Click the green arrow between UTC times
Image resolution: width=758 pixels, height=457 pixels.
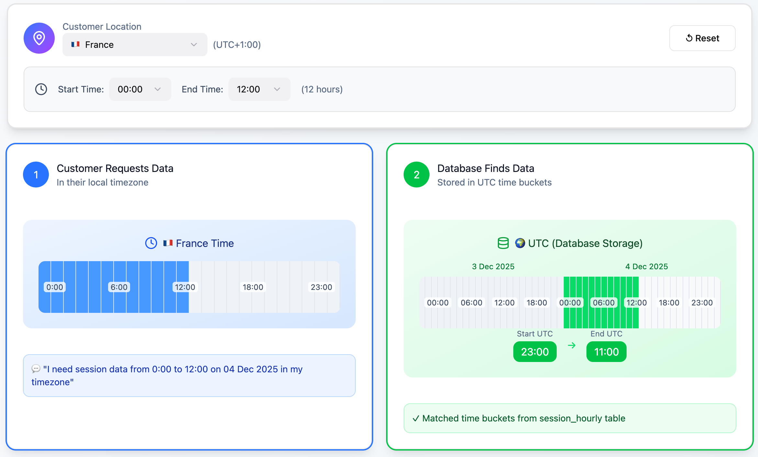[x=572, y=345]
